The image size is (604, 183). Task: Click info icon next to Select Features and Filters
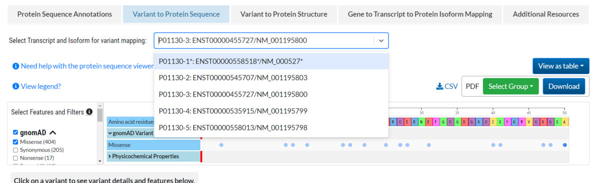click(89, 112)
